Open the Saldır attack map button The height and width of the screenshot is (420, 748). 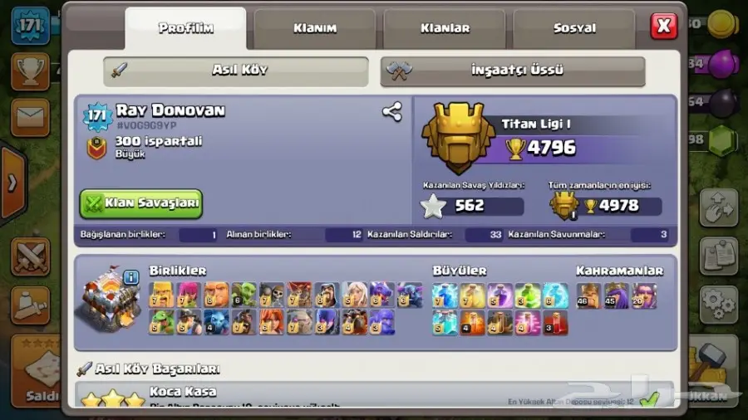(x=37, y=370)
